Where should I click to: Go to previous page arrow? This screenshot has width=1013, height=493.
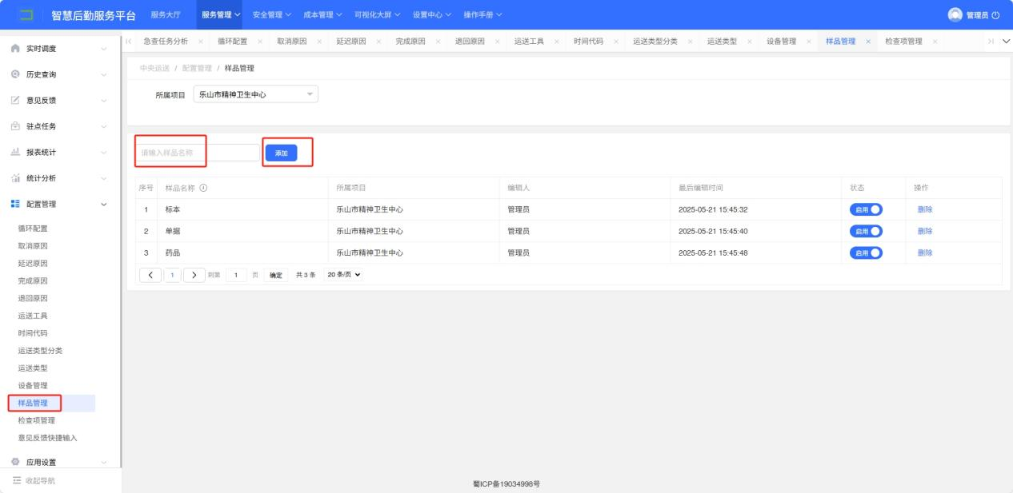tap(150, 275)
